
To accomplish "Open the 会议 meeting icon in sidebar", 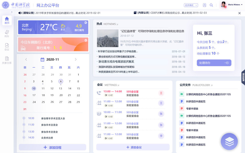I will (x=7, y=47).
